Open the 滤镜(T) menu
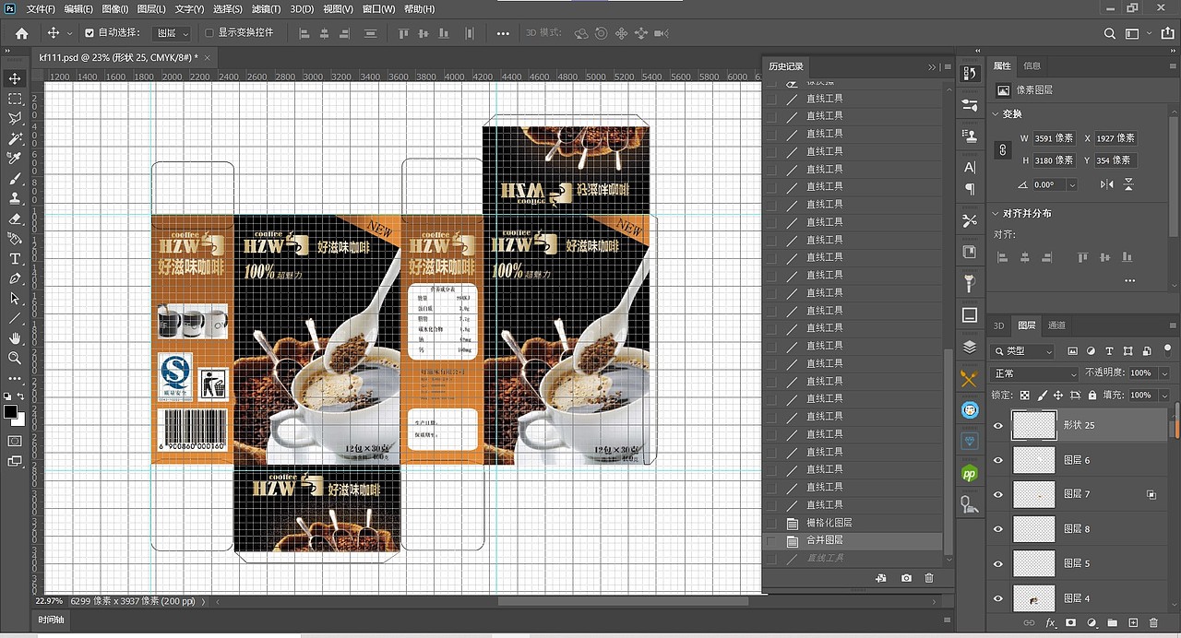Screen dimensions: 1181x638 266,9
